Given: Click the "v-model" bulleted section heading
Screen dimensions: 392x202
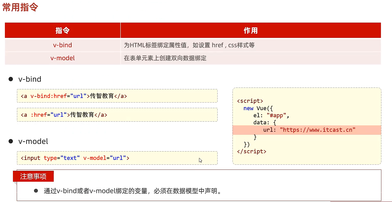Looking at the screenshot, I should click(33, 141).
